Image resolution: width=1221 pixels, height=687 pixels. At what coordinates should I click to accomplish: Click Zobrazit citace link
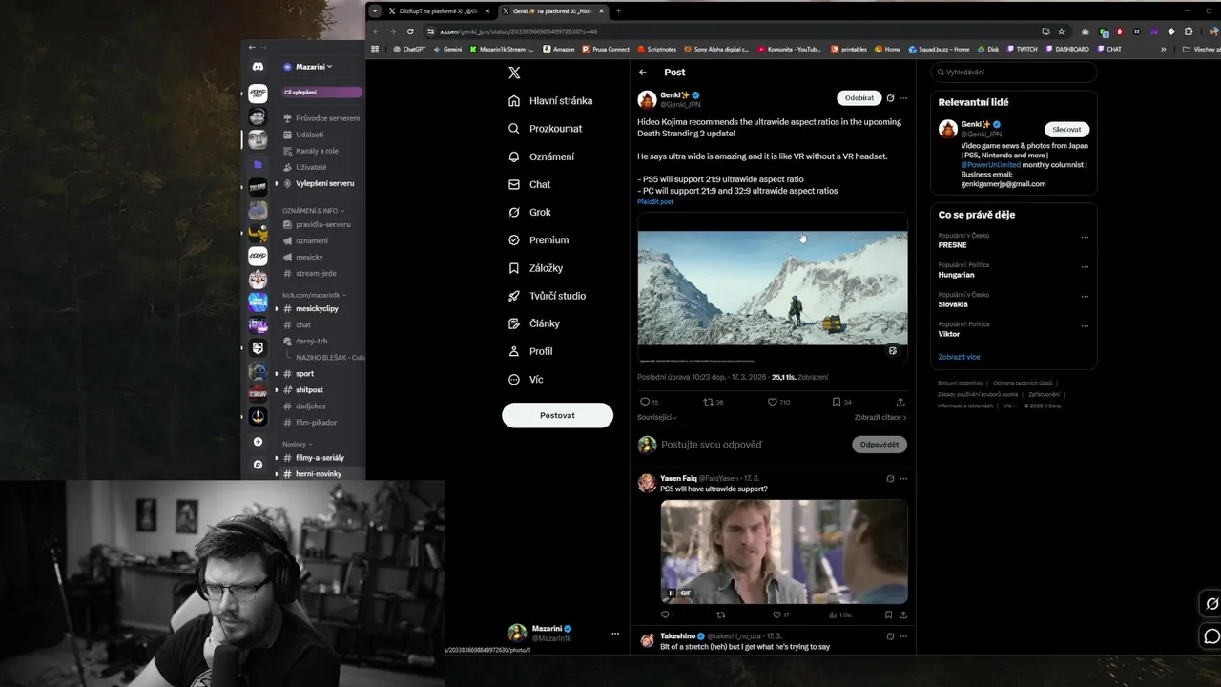click(880, 417)
